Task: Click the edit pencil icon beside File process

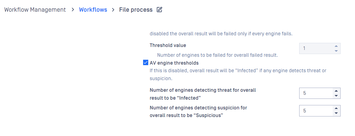Action: [159, 10]
